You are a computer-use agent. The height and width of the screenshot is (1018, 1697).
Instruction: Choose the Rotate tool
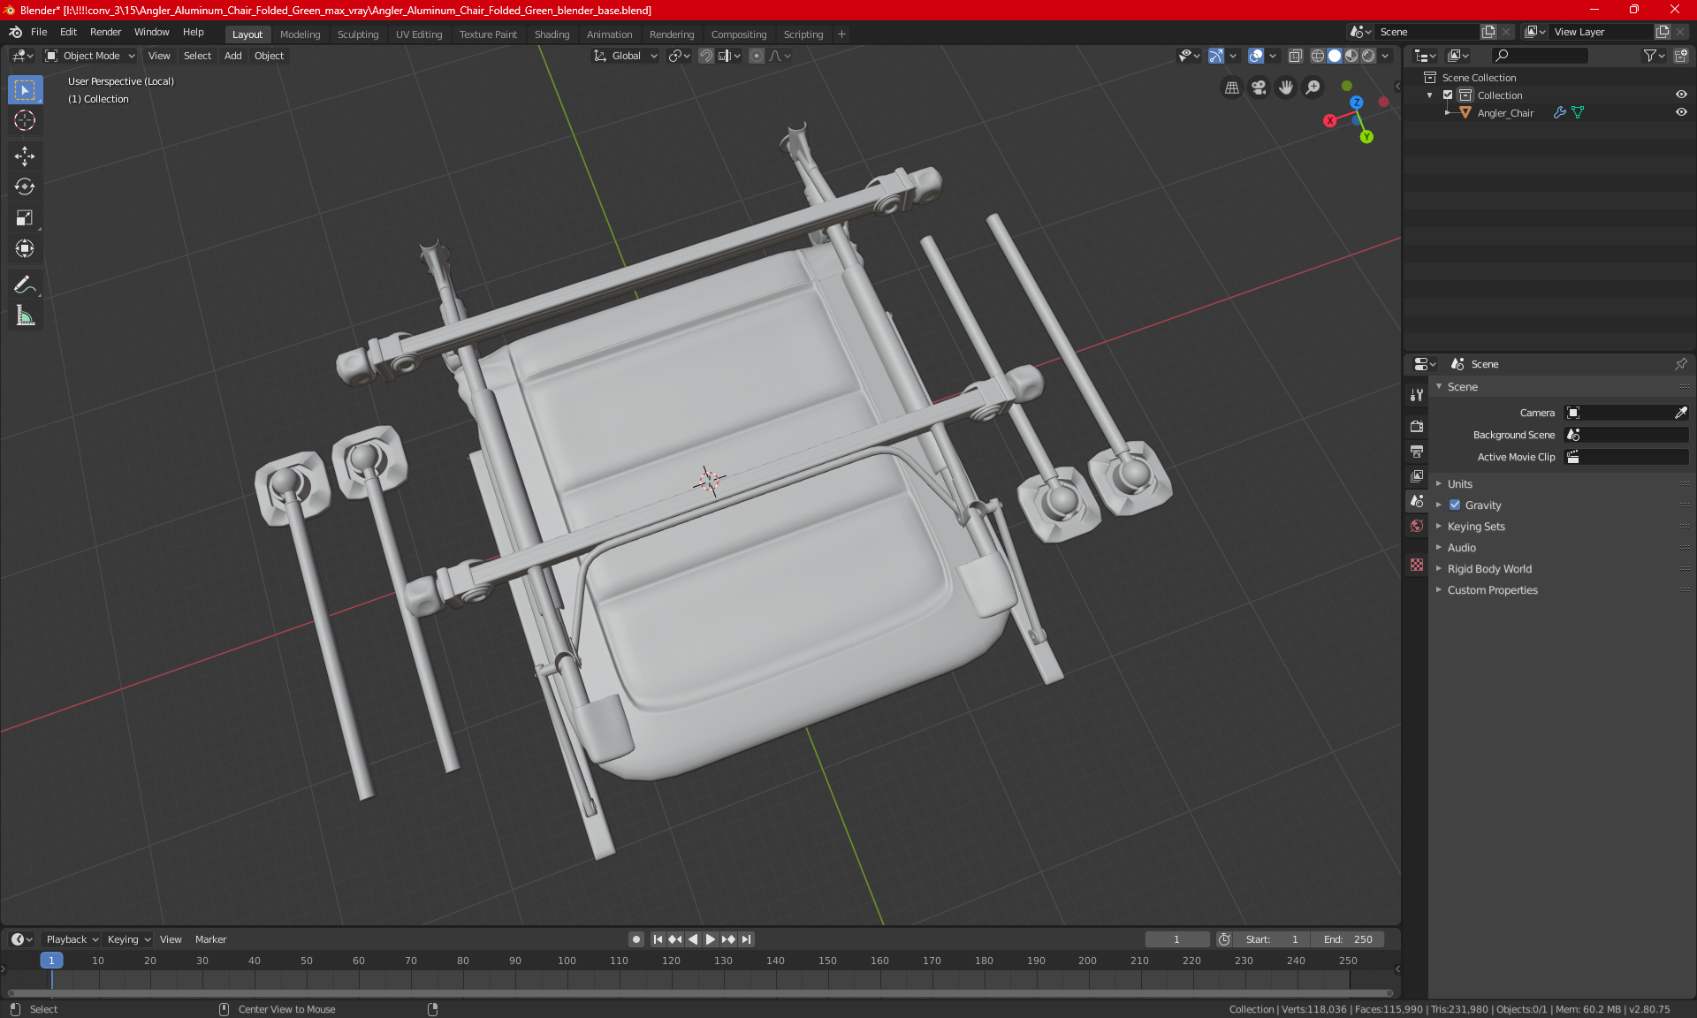25,187
